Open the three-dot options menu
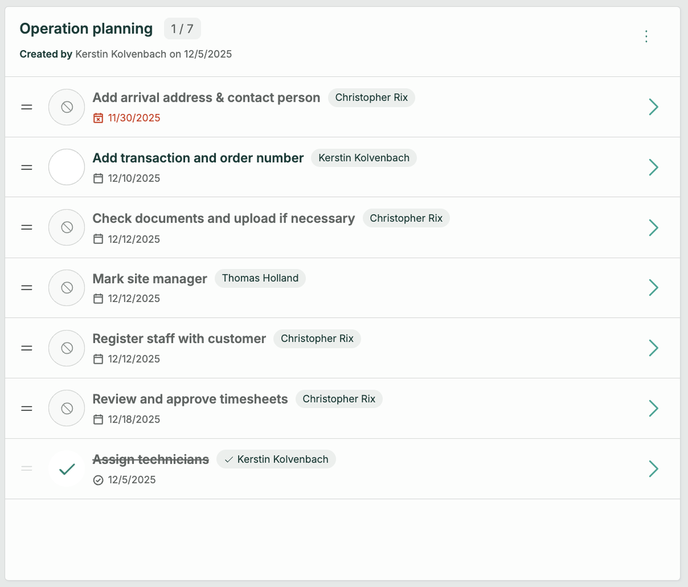This screenshot has height=587, width=688. (646, 36)
